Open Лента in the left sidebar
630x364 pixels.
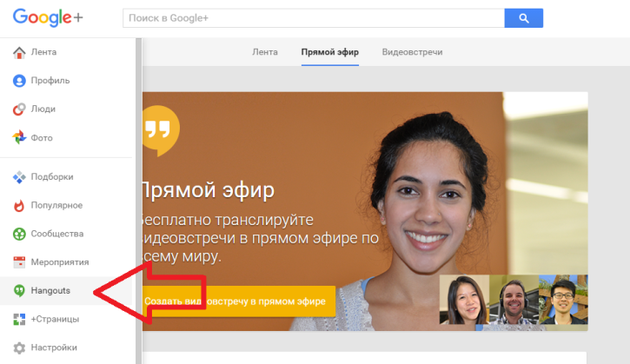43,52
